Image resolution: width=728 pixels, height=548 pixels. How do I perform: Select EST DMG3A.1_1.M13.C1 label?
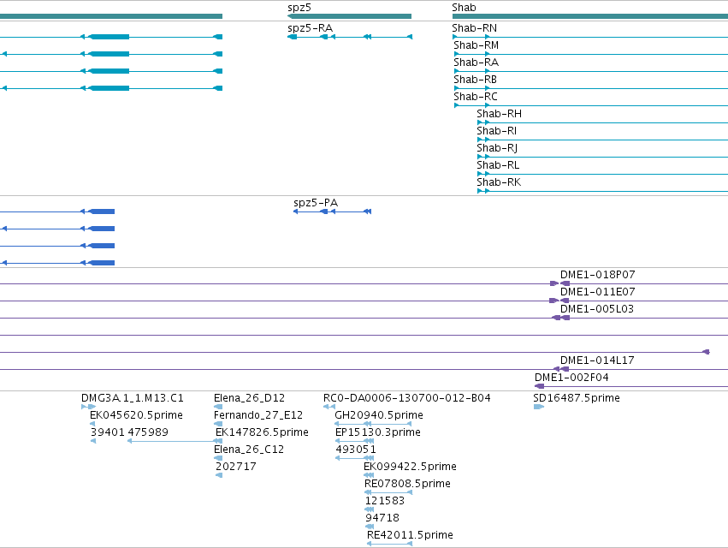pos(133,398)
